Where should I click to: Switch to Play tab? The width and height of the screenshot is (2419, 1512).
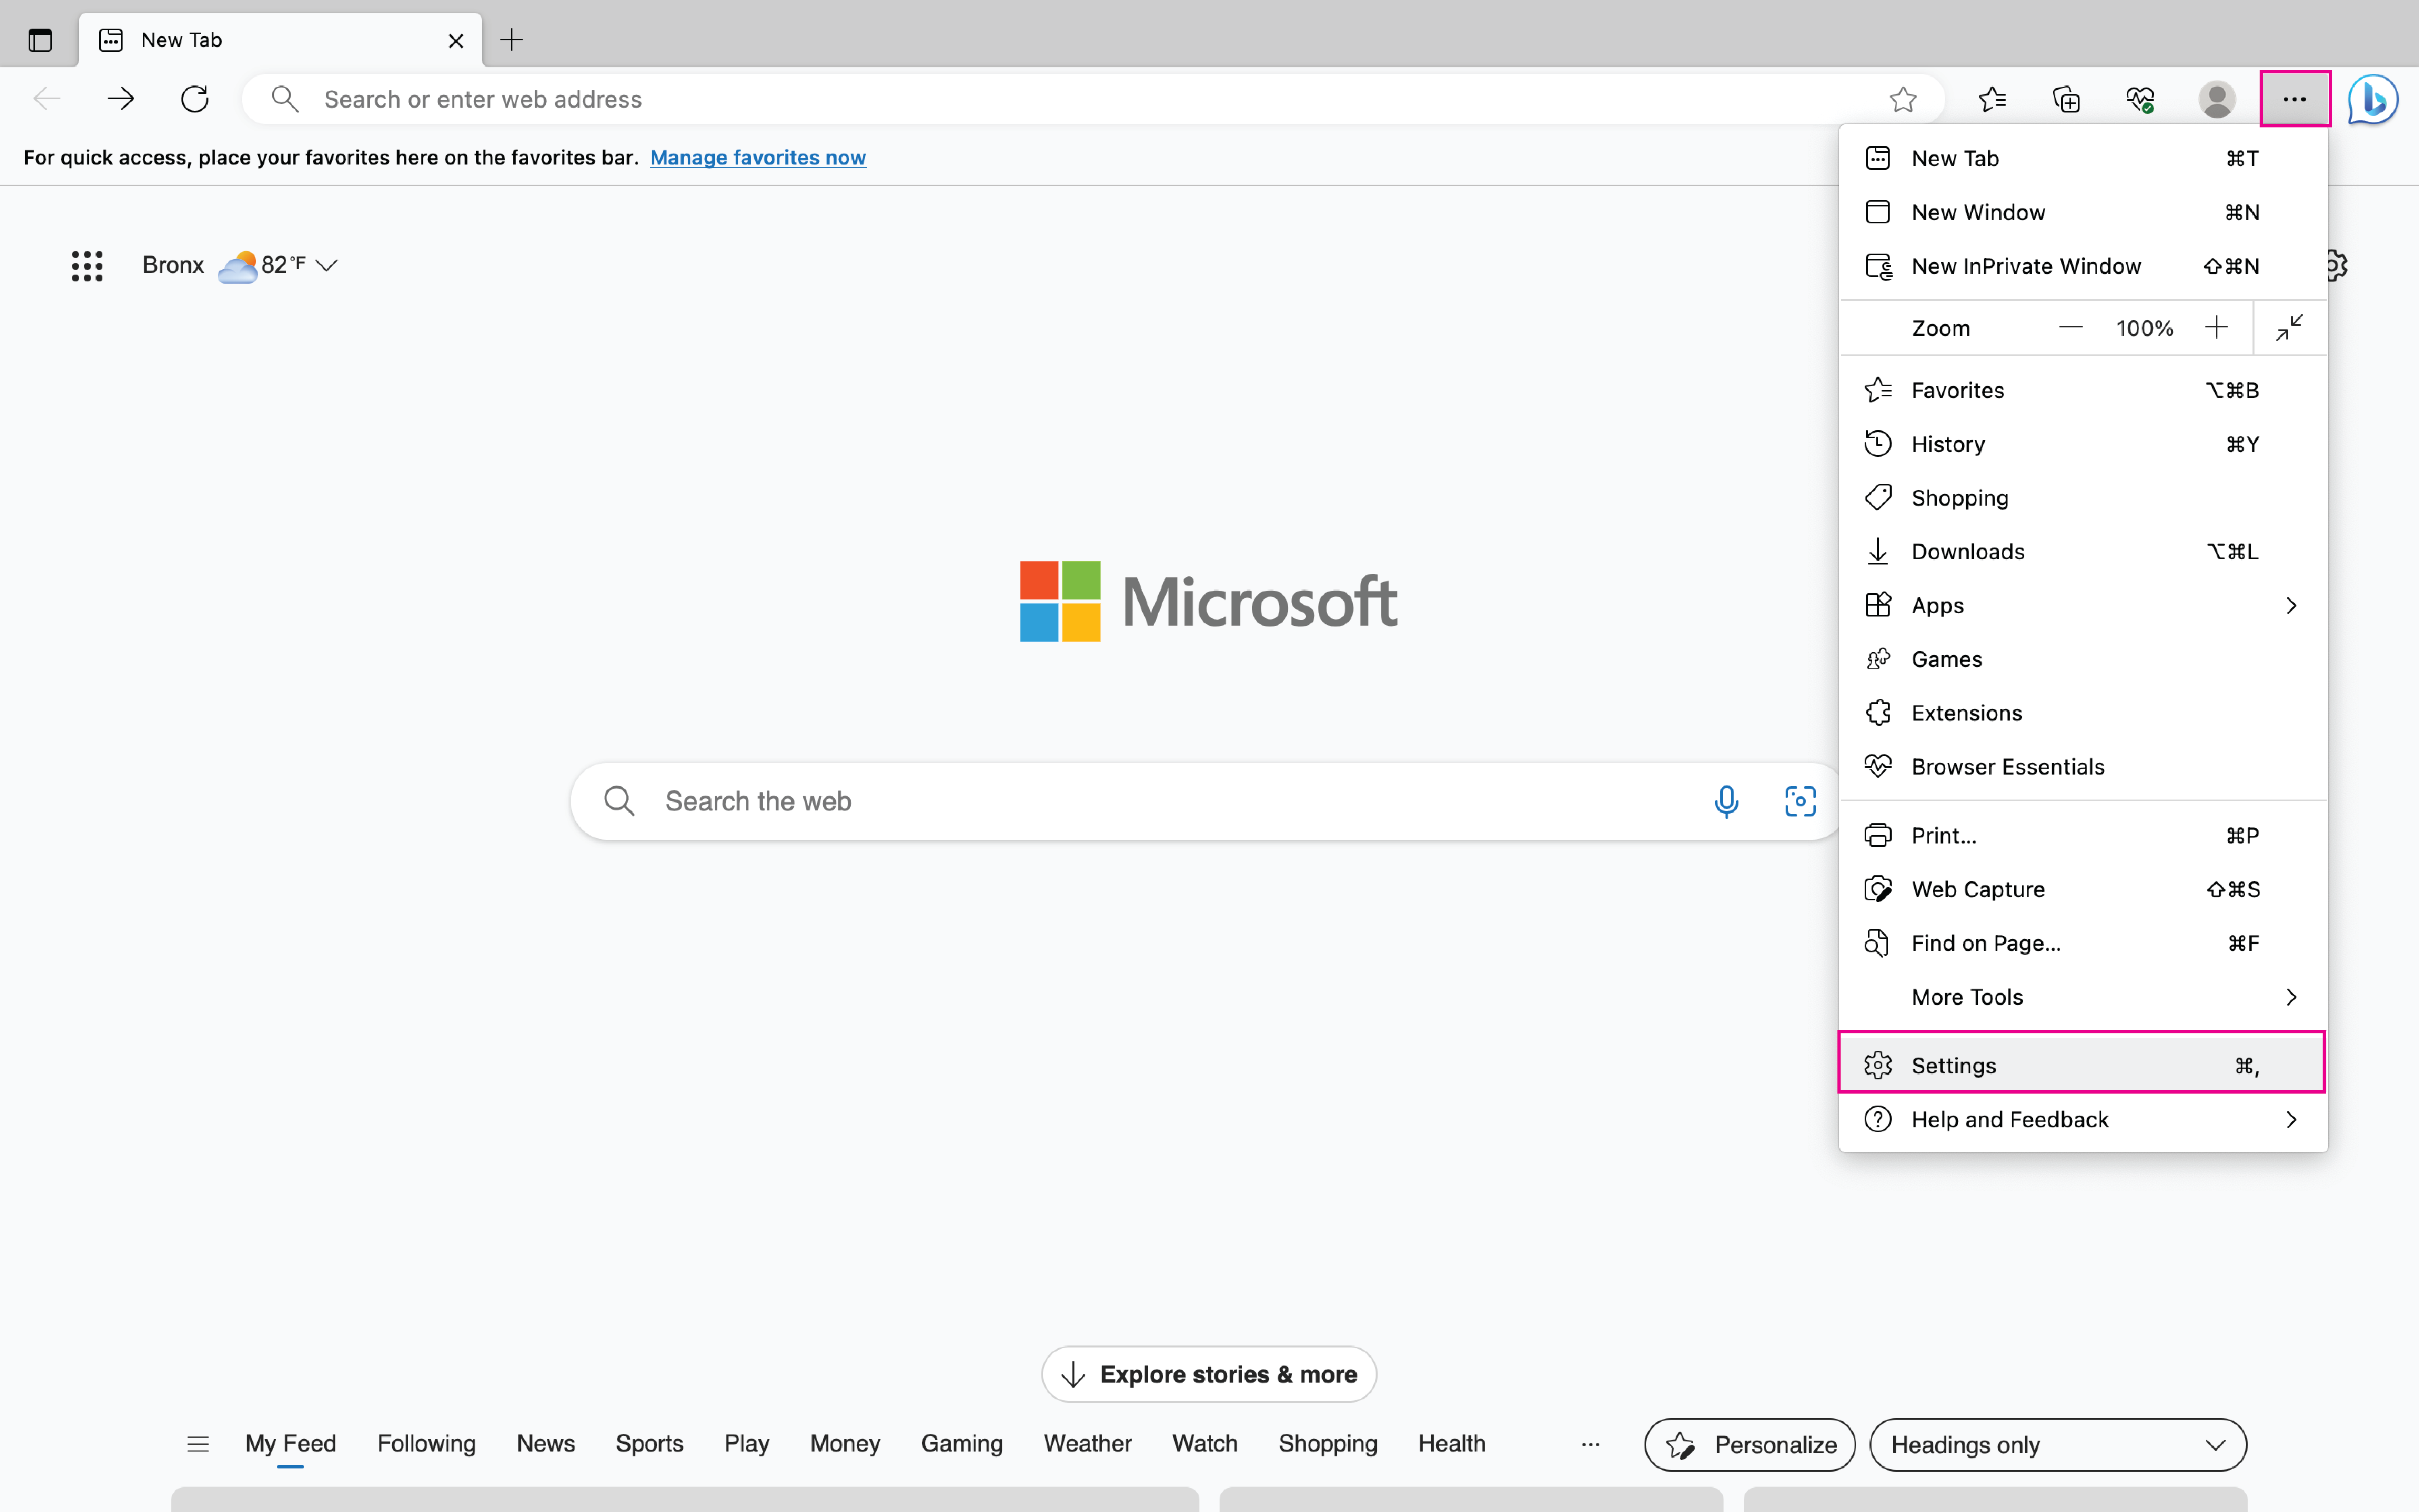click(x=747, y=1443)
